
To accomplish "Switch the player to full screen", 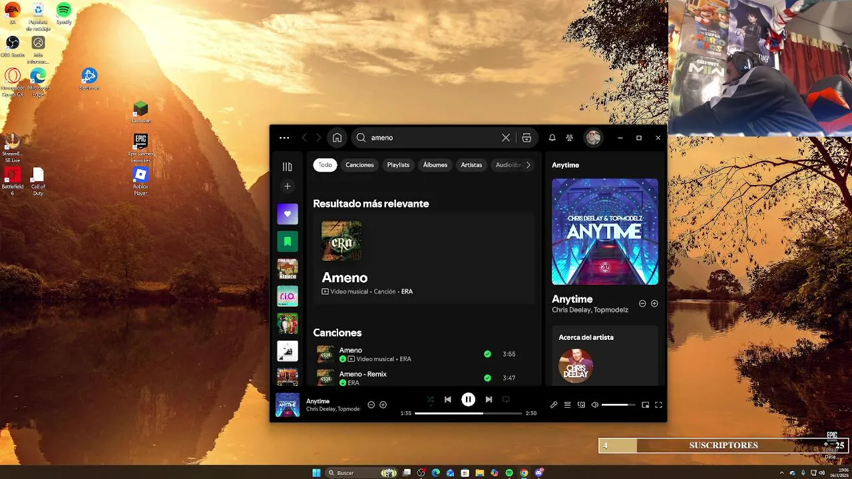I will [x=658, y=404].
